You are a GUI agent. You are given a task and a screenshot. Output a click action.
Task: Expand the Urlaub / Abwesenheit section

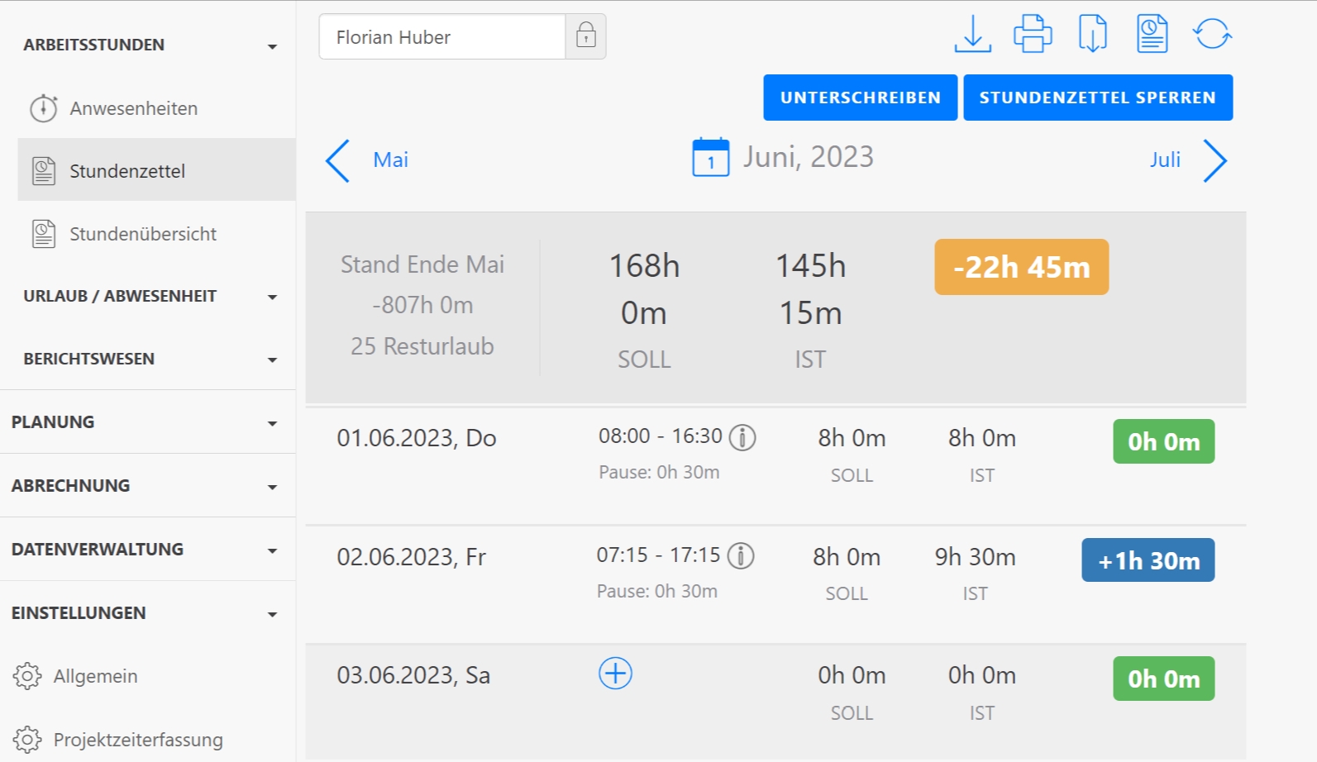(x=272, y=297)
